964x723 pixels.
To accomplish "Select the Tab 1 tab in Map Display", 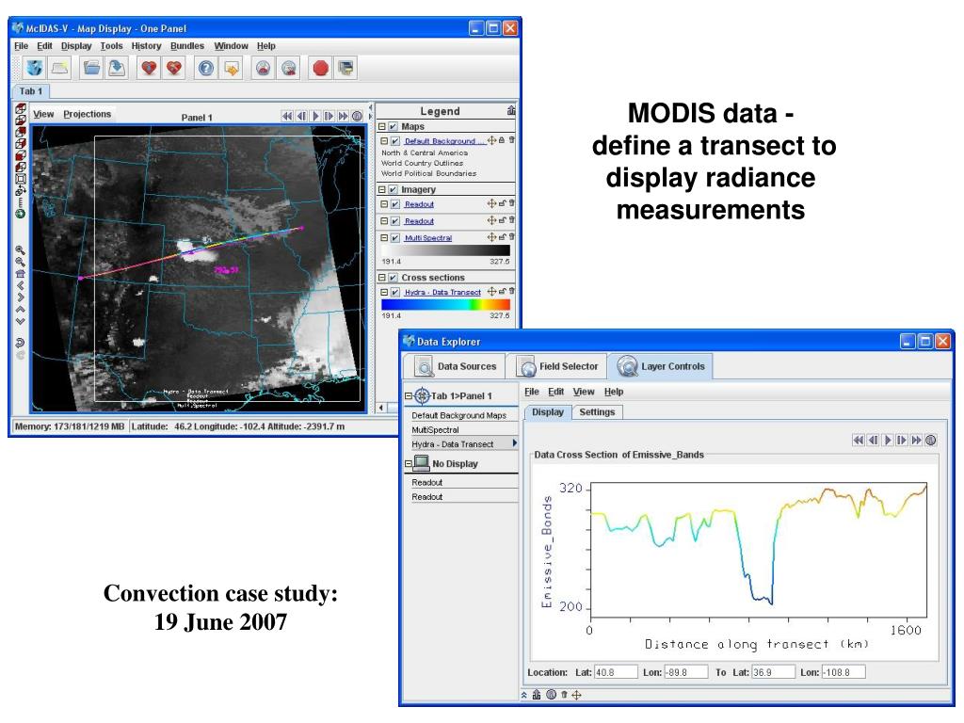I will click(x=31, y=91).
